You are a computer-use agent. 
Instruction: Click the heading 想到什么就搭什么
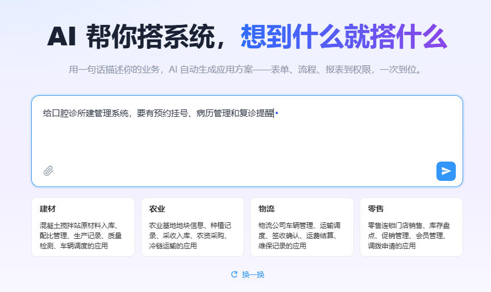pyautogui.click(x=344, y=37)
